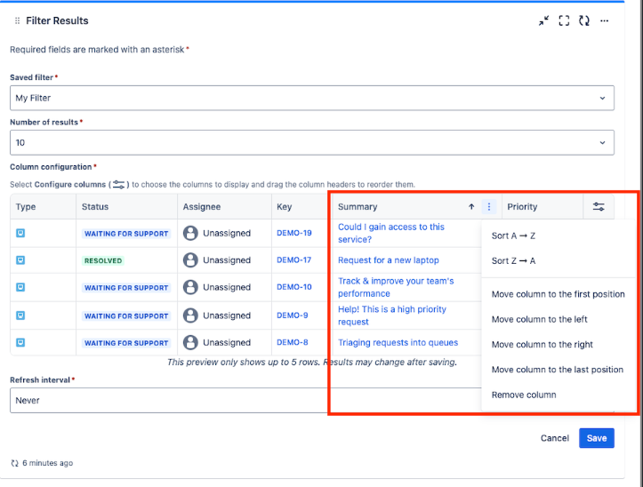Click the minimize gadget icon in Filter Results header
The image size is (643, 487).
point(543,21)
